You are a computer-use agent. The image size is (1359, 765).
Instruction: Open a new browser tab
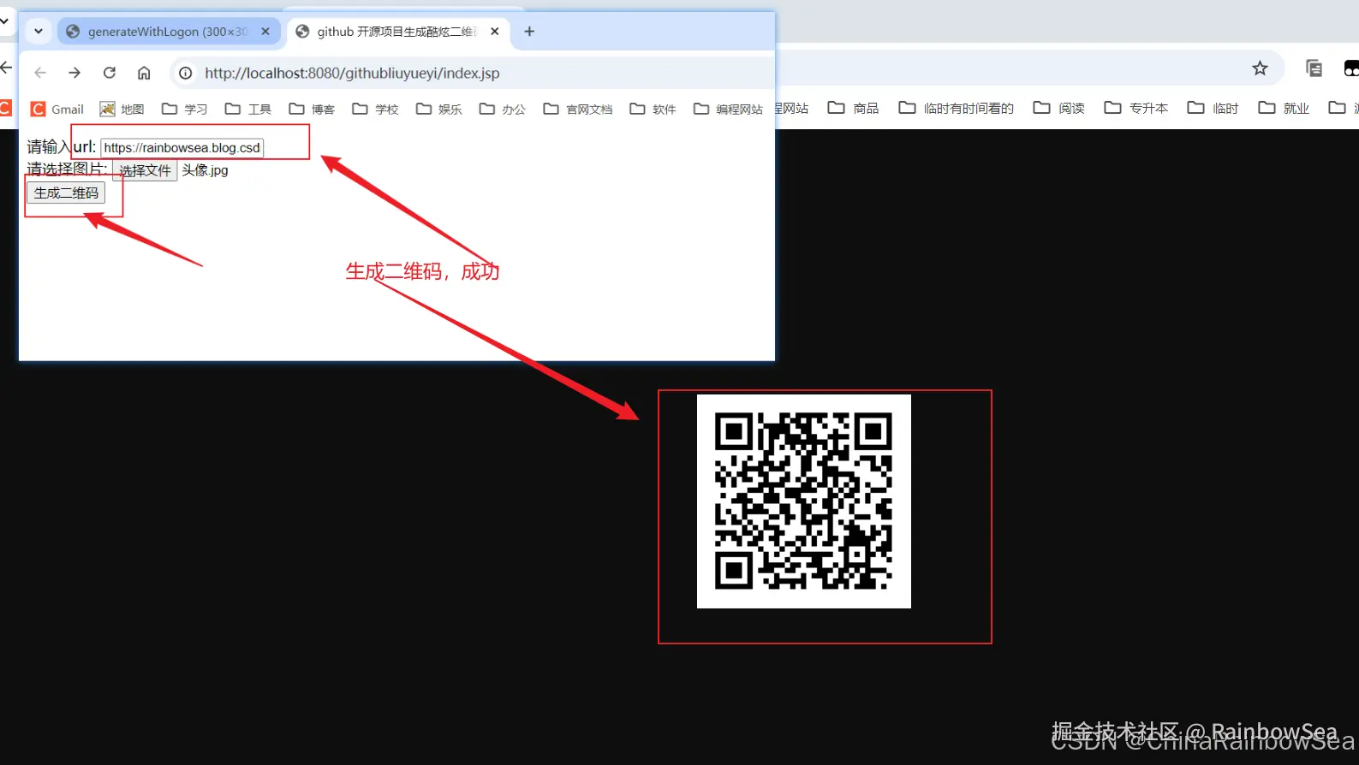click(529, 32)
